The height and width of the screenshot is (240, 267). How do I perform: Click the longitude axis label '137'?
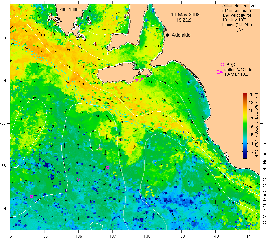pyautogui.click(x=112, y=236)
